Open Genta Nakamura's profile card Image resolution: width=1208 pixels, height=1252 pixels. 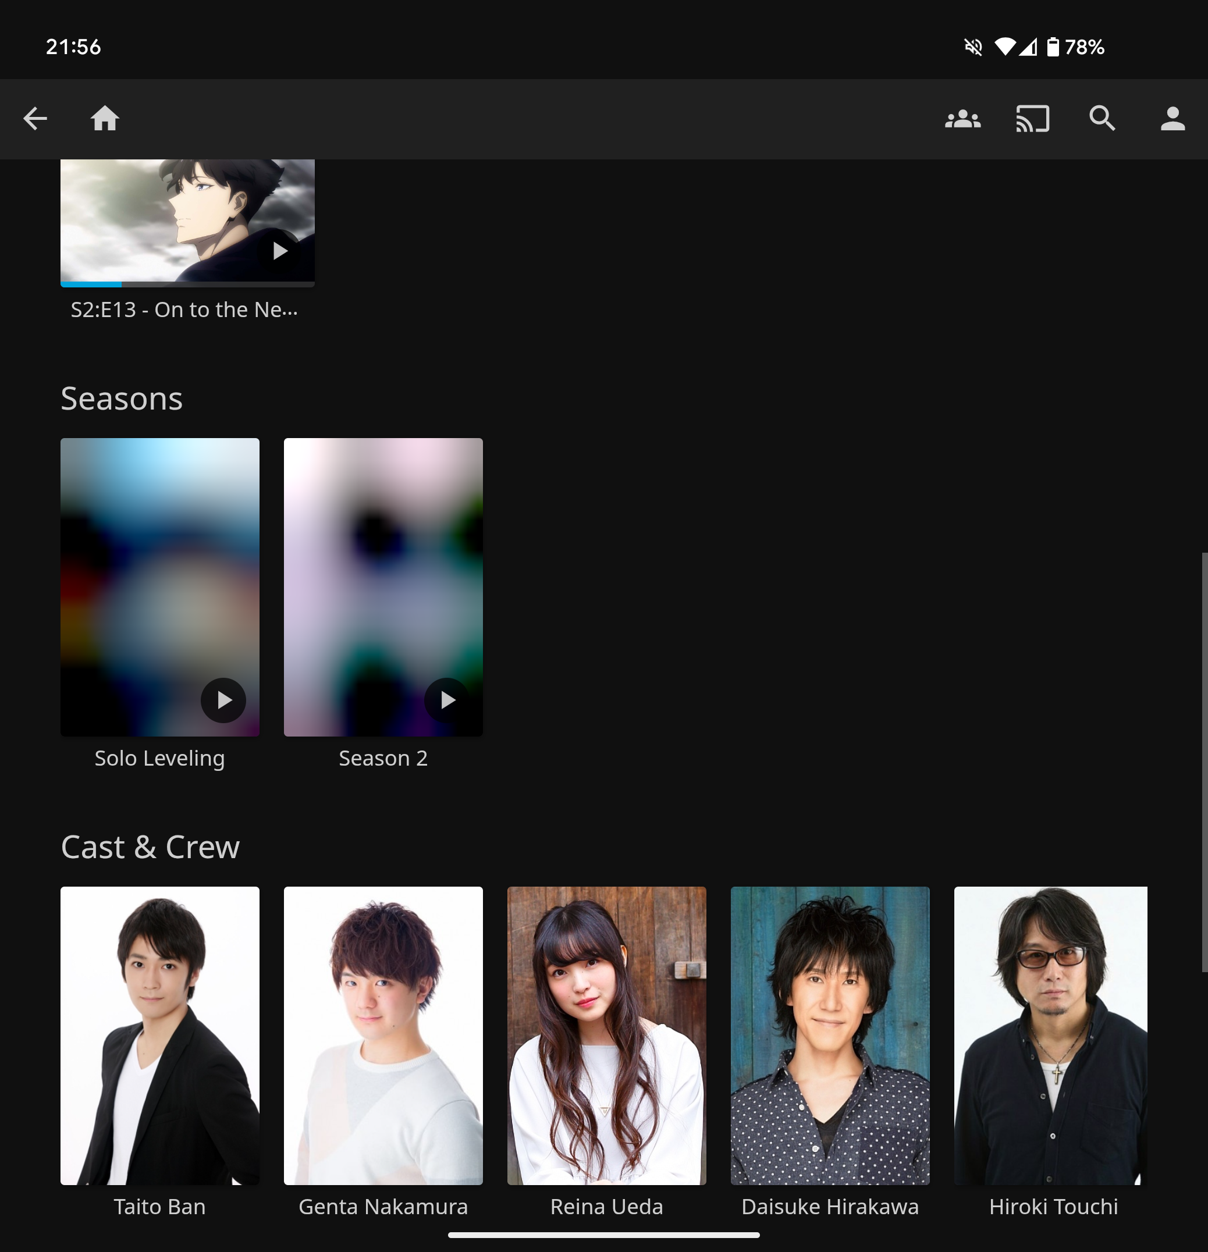383,1035
